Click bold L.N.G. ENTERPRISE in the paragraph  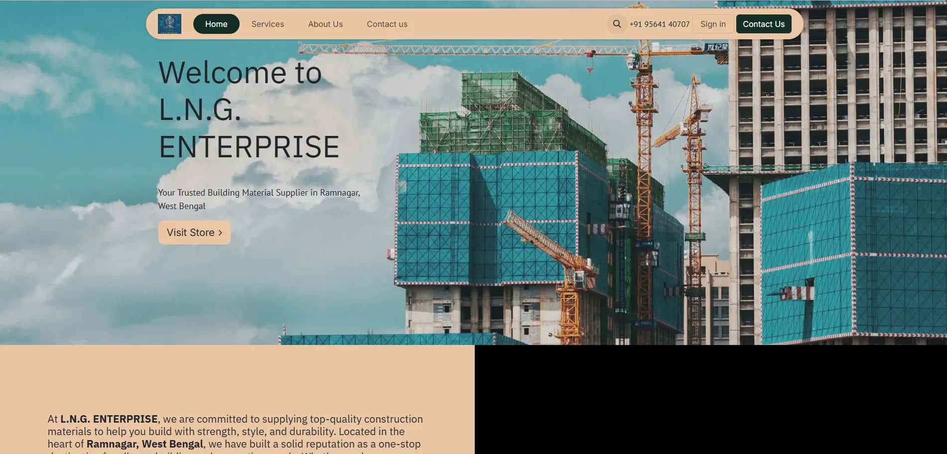click(x=109, y=419)
